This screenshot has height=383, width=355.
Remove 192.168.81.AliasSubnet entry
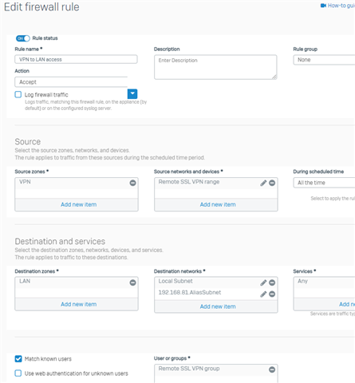pyautogui.click(x=272, y=294)
